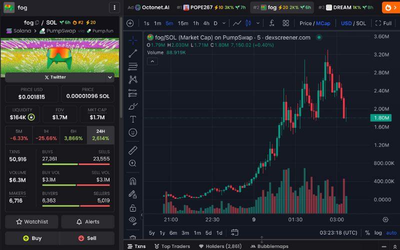Image resolution: width=400 pixels, height=250 pixels.
Task: Copy the fog token address icon
Action: 37,22
